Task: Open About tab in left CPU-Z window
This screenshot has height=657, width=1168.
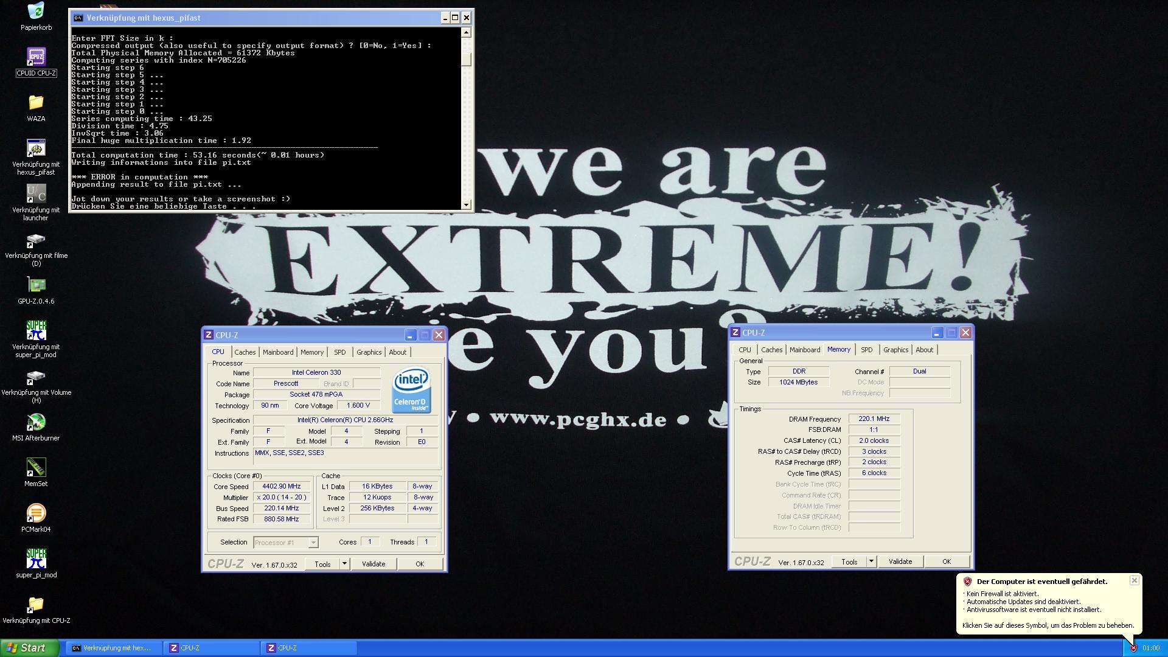Action: [397, 352]
